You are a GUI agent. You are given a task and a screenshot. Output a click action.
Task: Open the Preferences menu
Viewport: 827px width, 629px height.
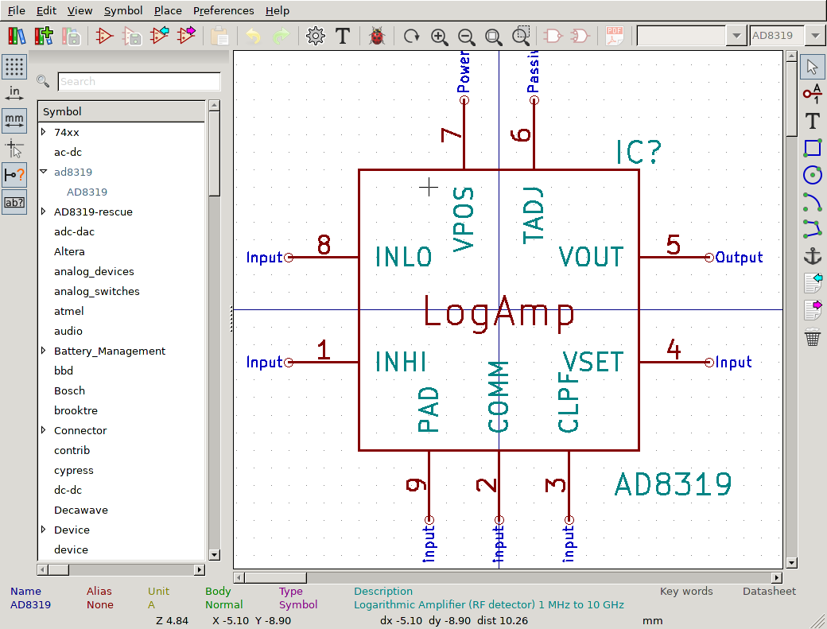[x=223, y=10]
